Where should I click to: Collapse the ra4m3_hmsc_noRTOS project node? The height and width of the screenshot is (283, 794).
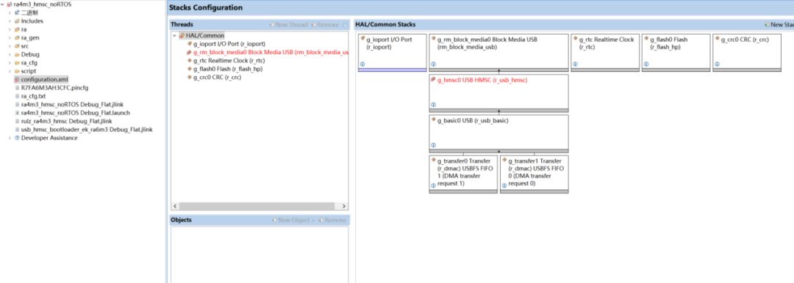(3, 4)
